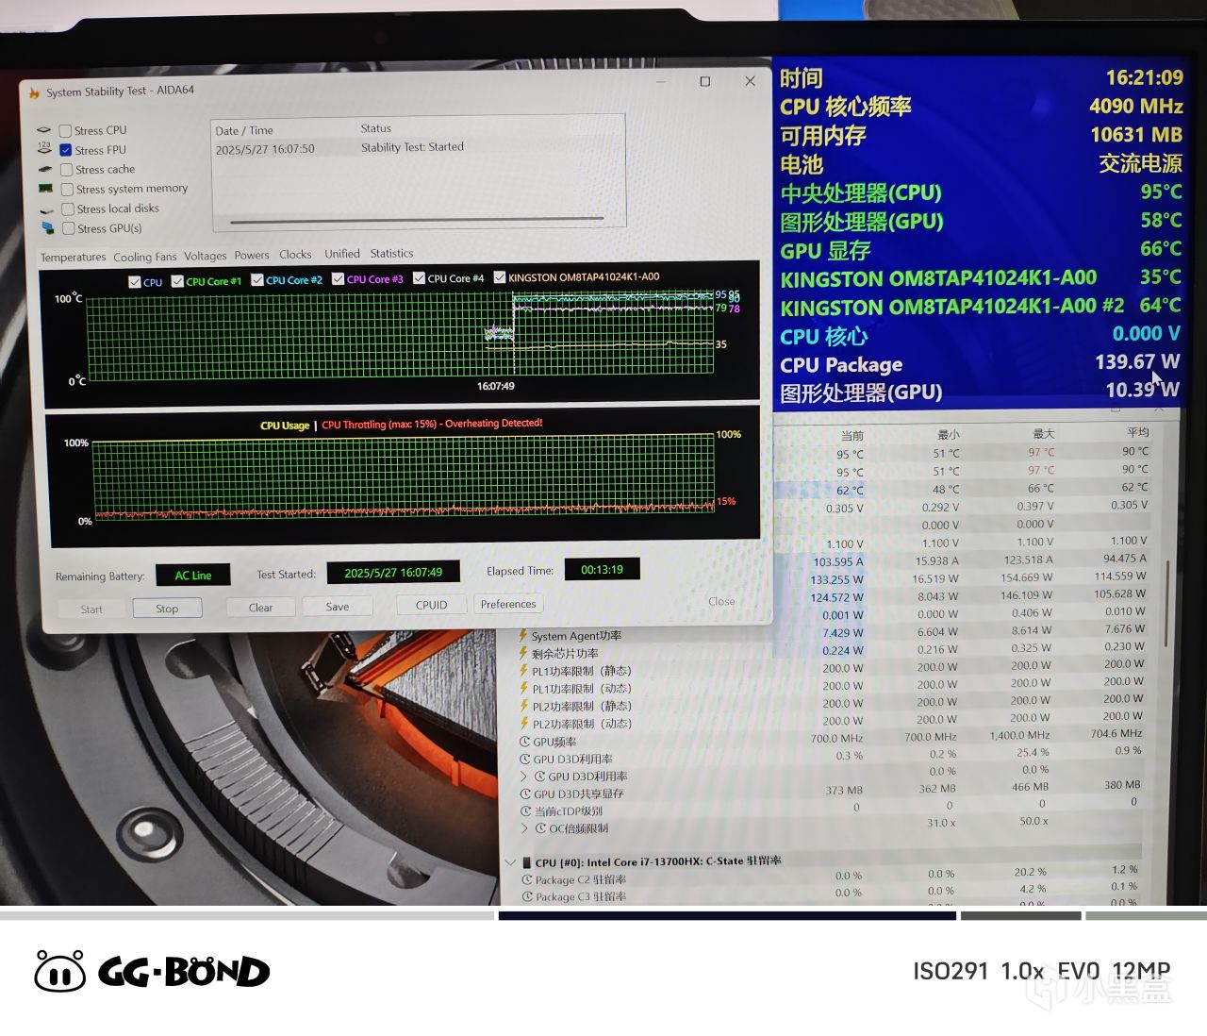Click the clock icon of Package C2 驻留率

tap(527, 879)
